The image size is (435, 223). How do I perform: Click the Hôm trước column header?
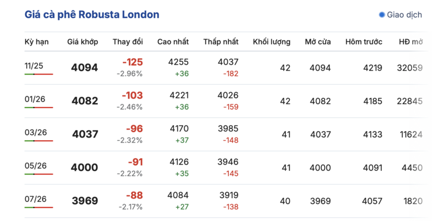pyautogui.click(x=364, y=42)
